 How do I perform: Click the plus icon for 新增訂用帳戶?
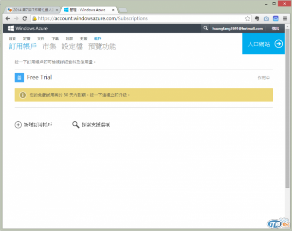(x=18, y=125)
